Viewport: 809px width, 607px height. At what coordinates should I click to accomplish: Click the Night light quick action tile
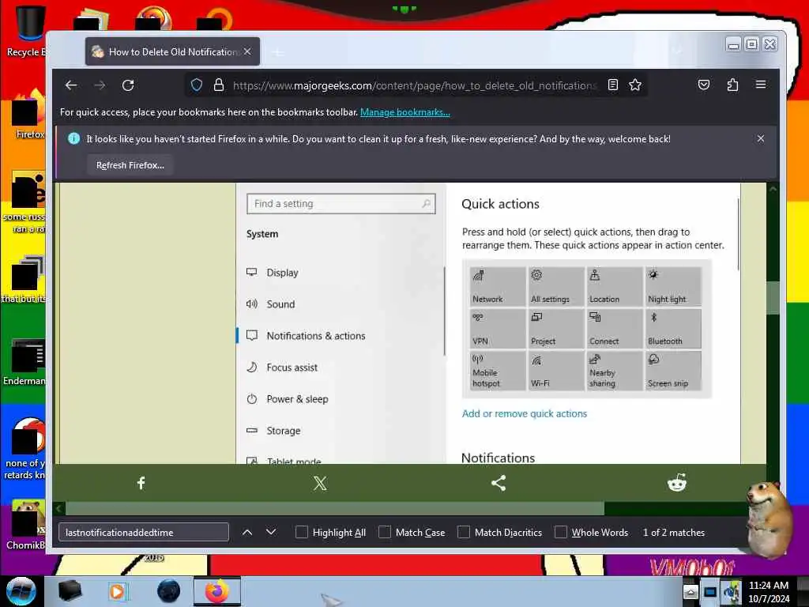click(x=673, y=286)
